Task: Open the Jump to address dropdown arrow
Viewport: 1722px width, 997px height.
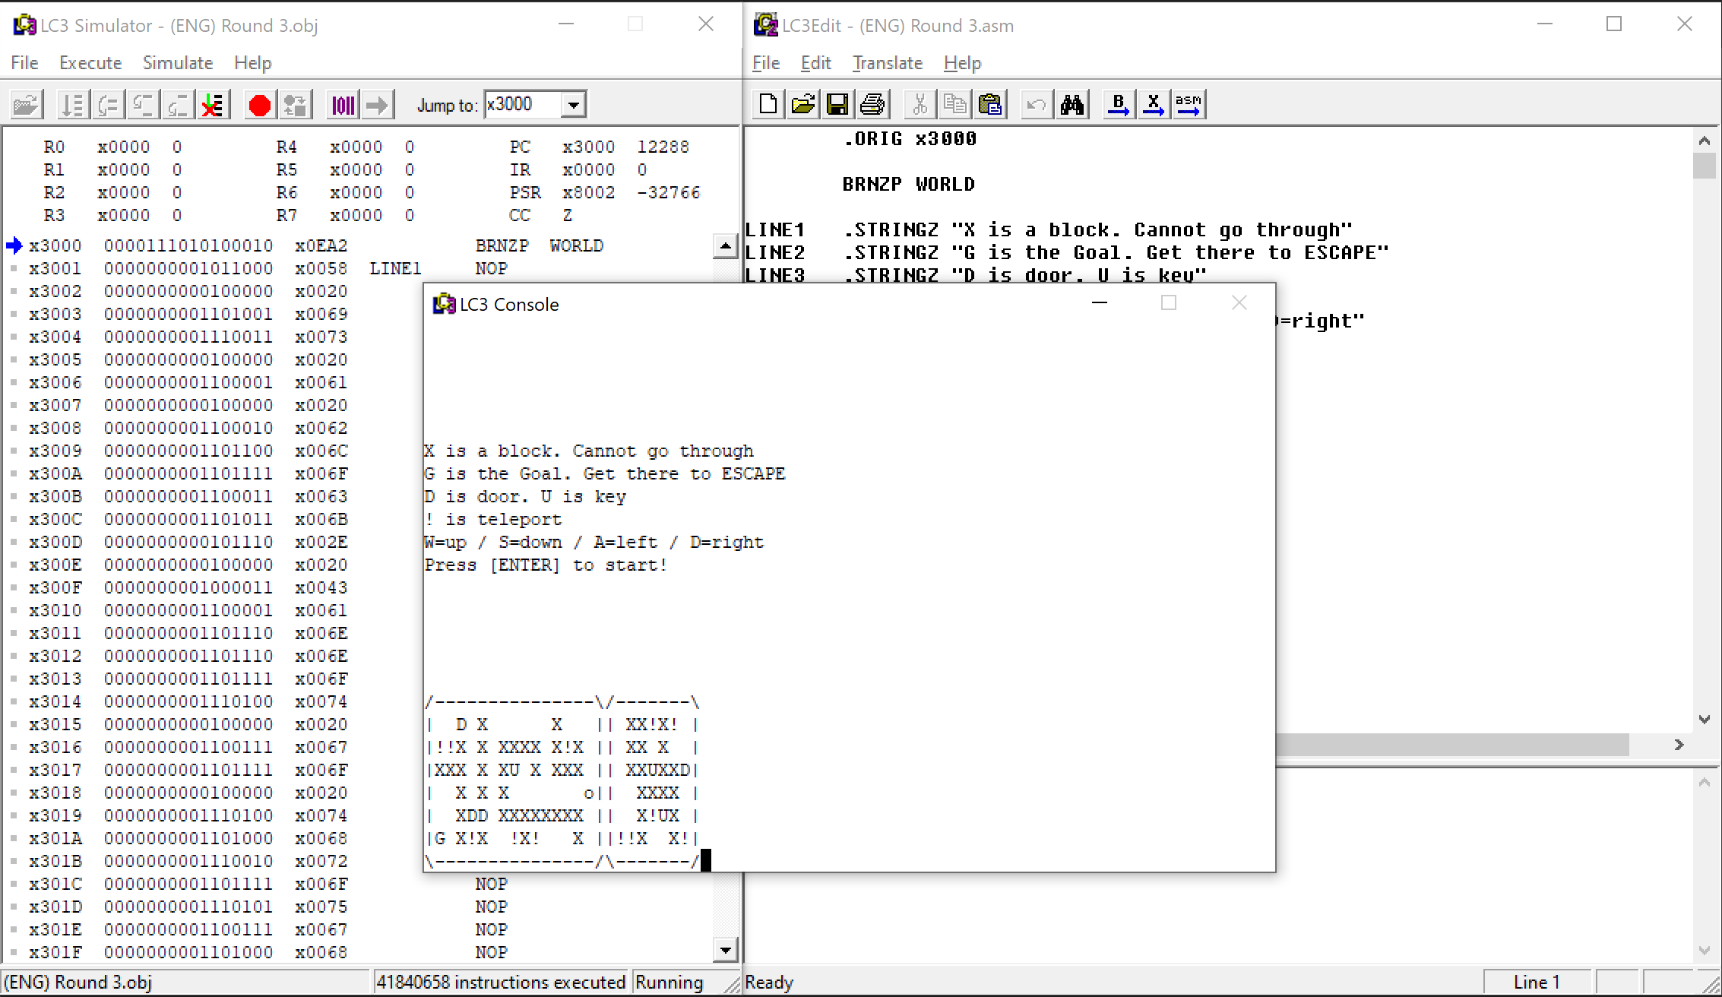Action: (x=575, y=105)
